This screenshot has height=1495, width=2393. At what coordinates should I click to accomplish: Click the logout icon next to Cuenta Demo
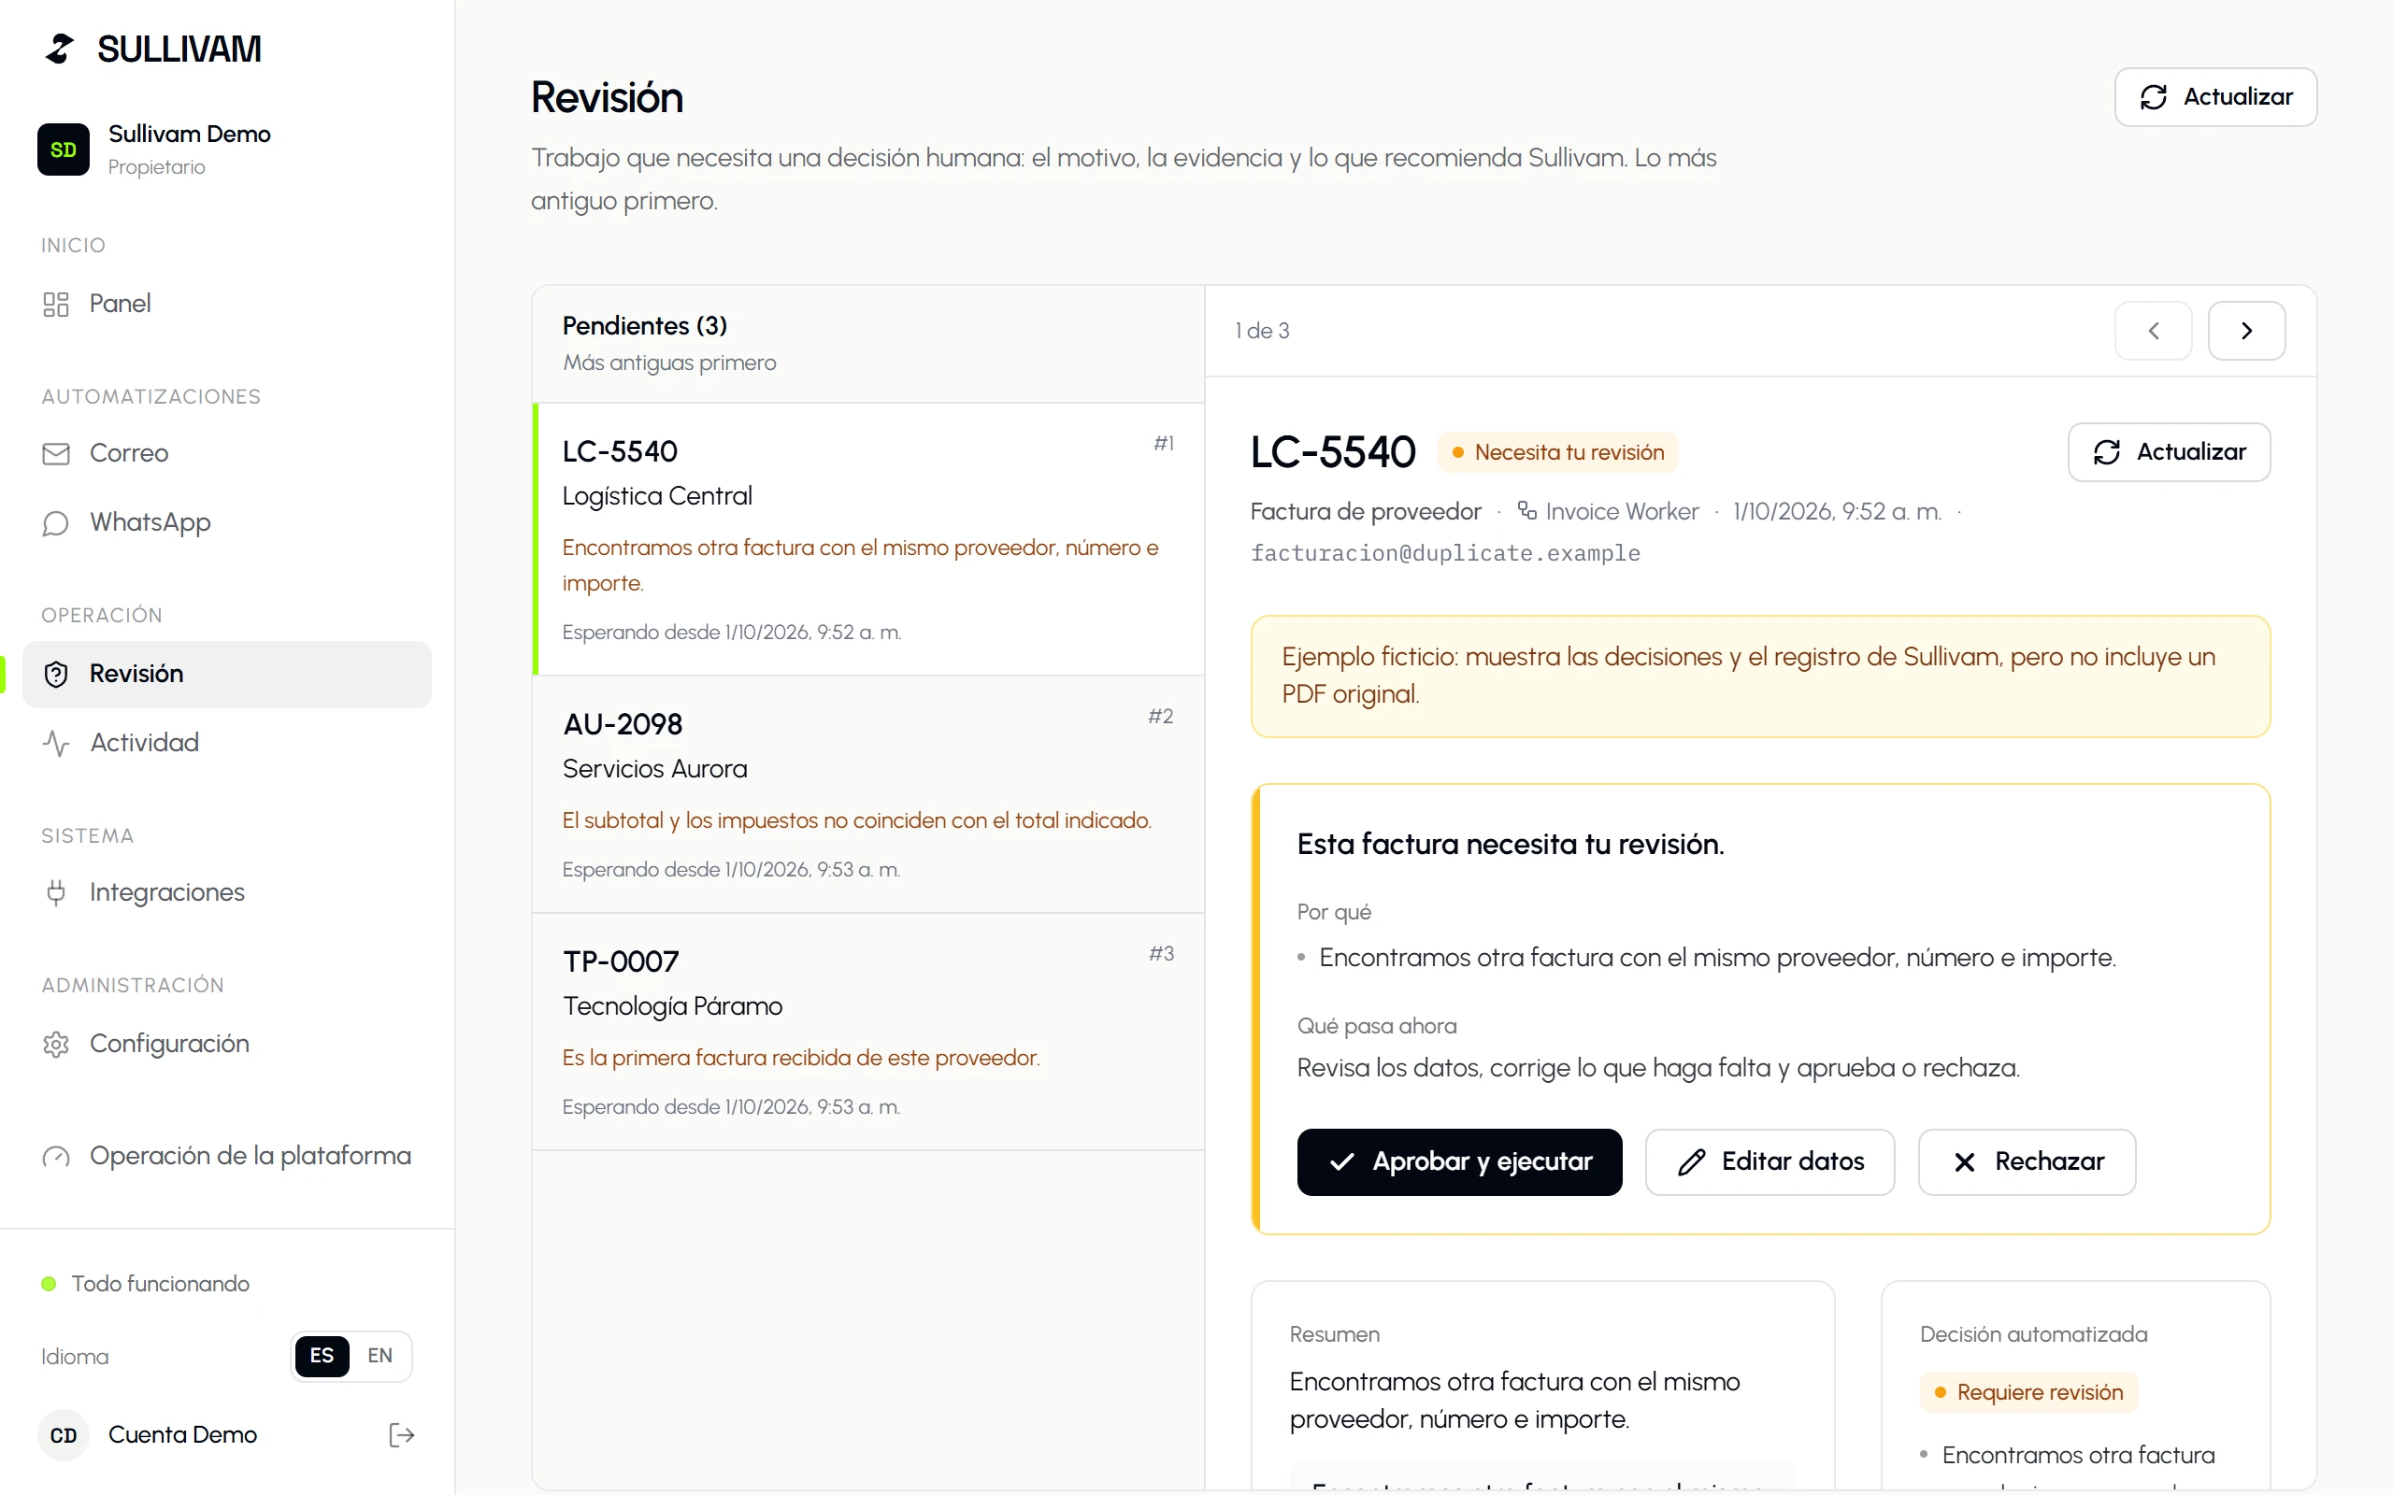pos(401,1434)
